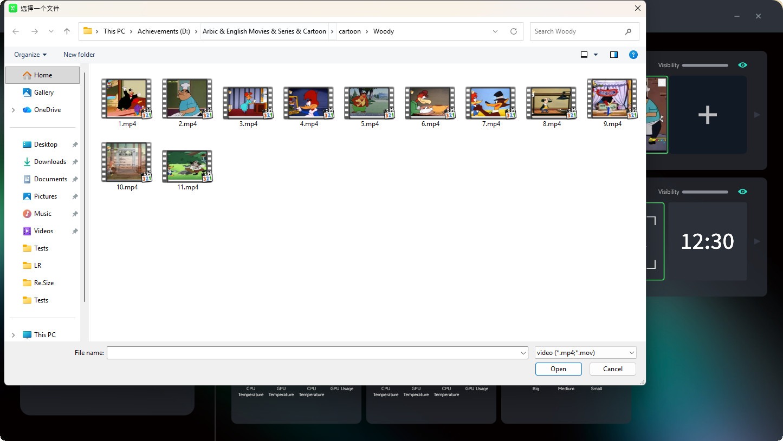This screenshot has height=441, width=783.
Task: Open the File name history dropdown
Action: click(x=523, y=353)
